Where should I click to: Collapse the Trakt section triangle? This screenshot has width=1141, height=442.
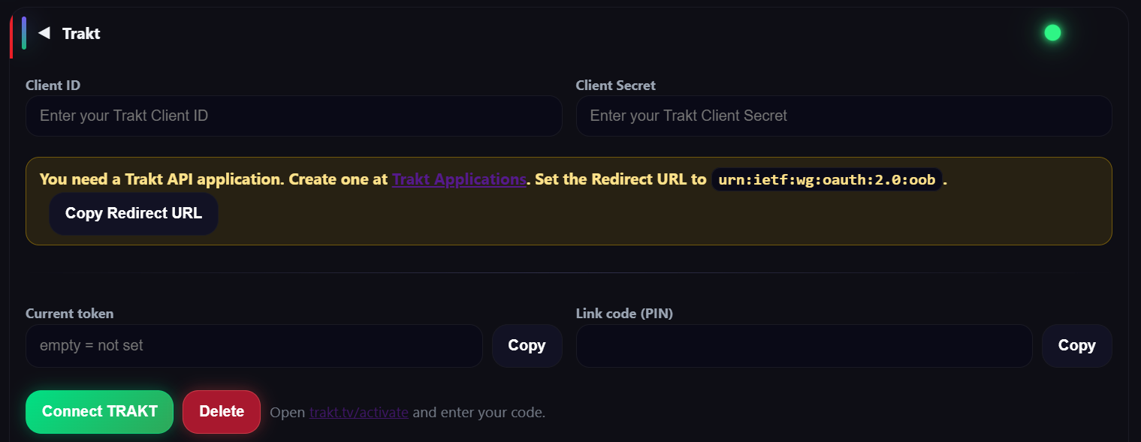click(44, 33)
